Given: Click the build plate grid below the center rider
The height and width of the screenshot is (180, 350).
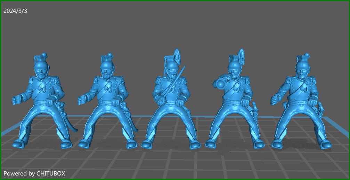Looking at the screenshot, I should pyautogui.click(x=171, y=160).
